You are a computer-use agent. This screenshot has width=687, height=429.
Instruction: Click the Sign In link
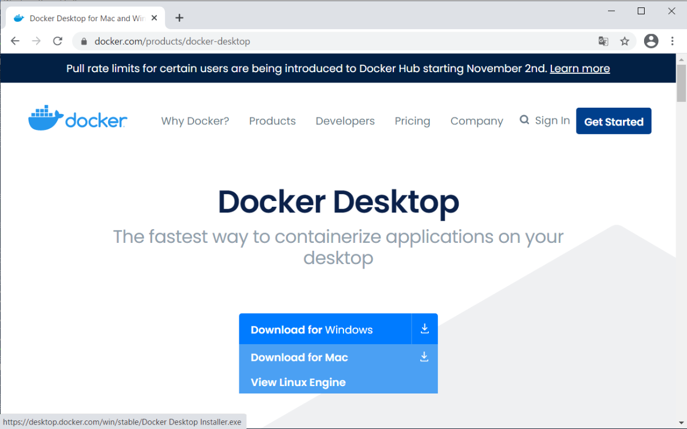point(552,120)
